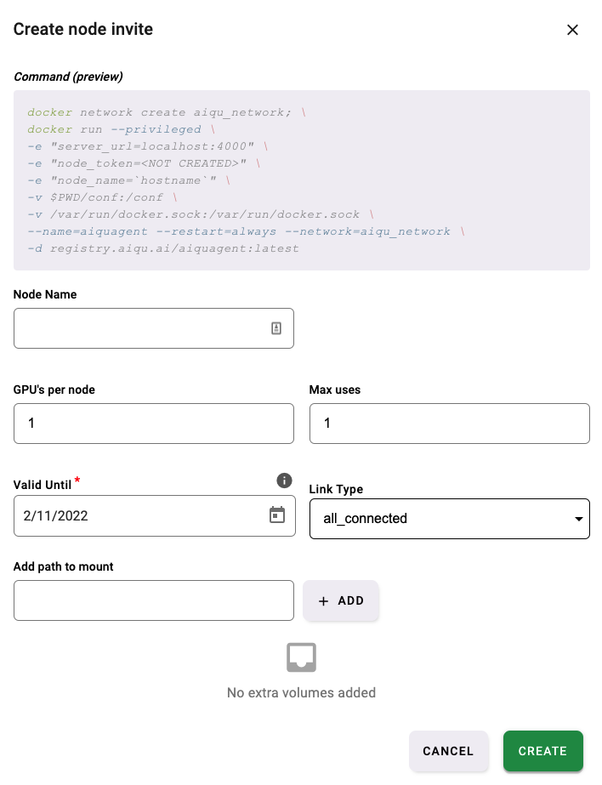
Task: Click the calendar icon for Valid Until
Action: [x=277, y=515]
